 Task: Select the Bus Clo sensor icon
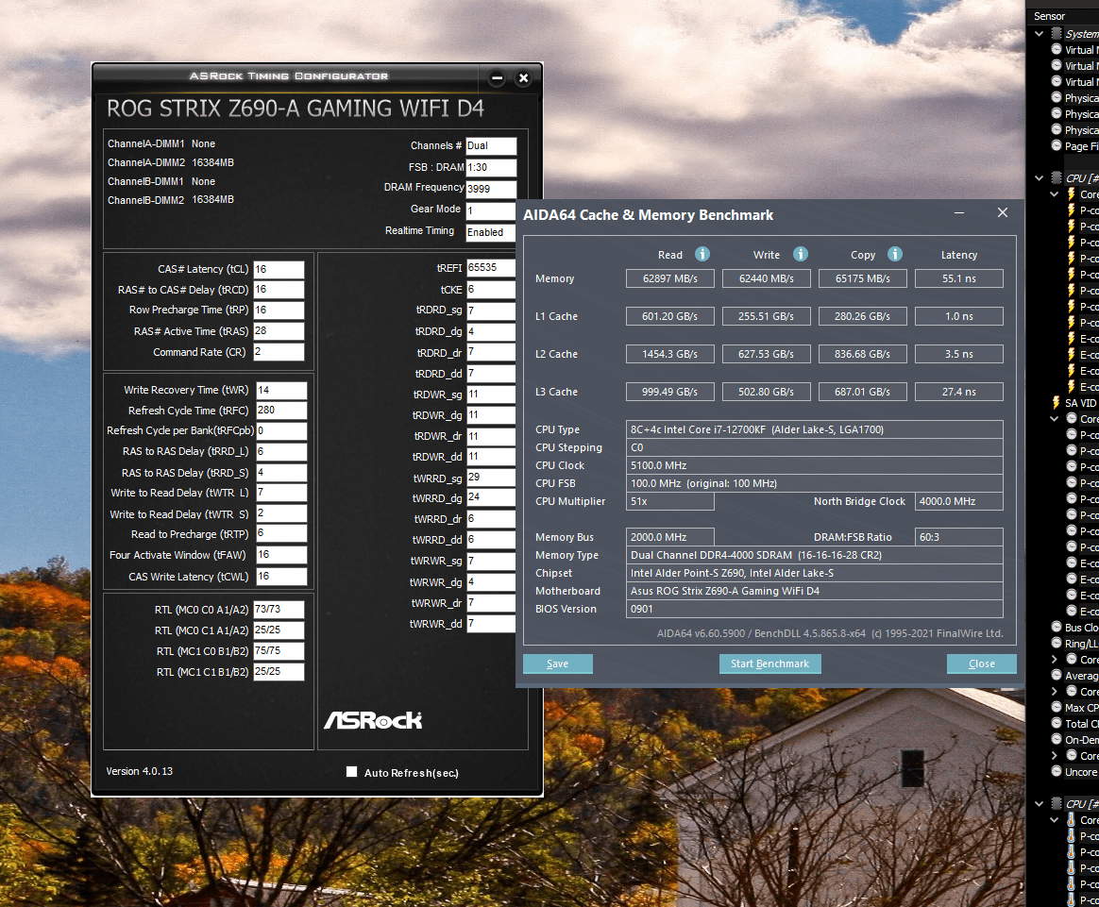(x=1057, y=627)
